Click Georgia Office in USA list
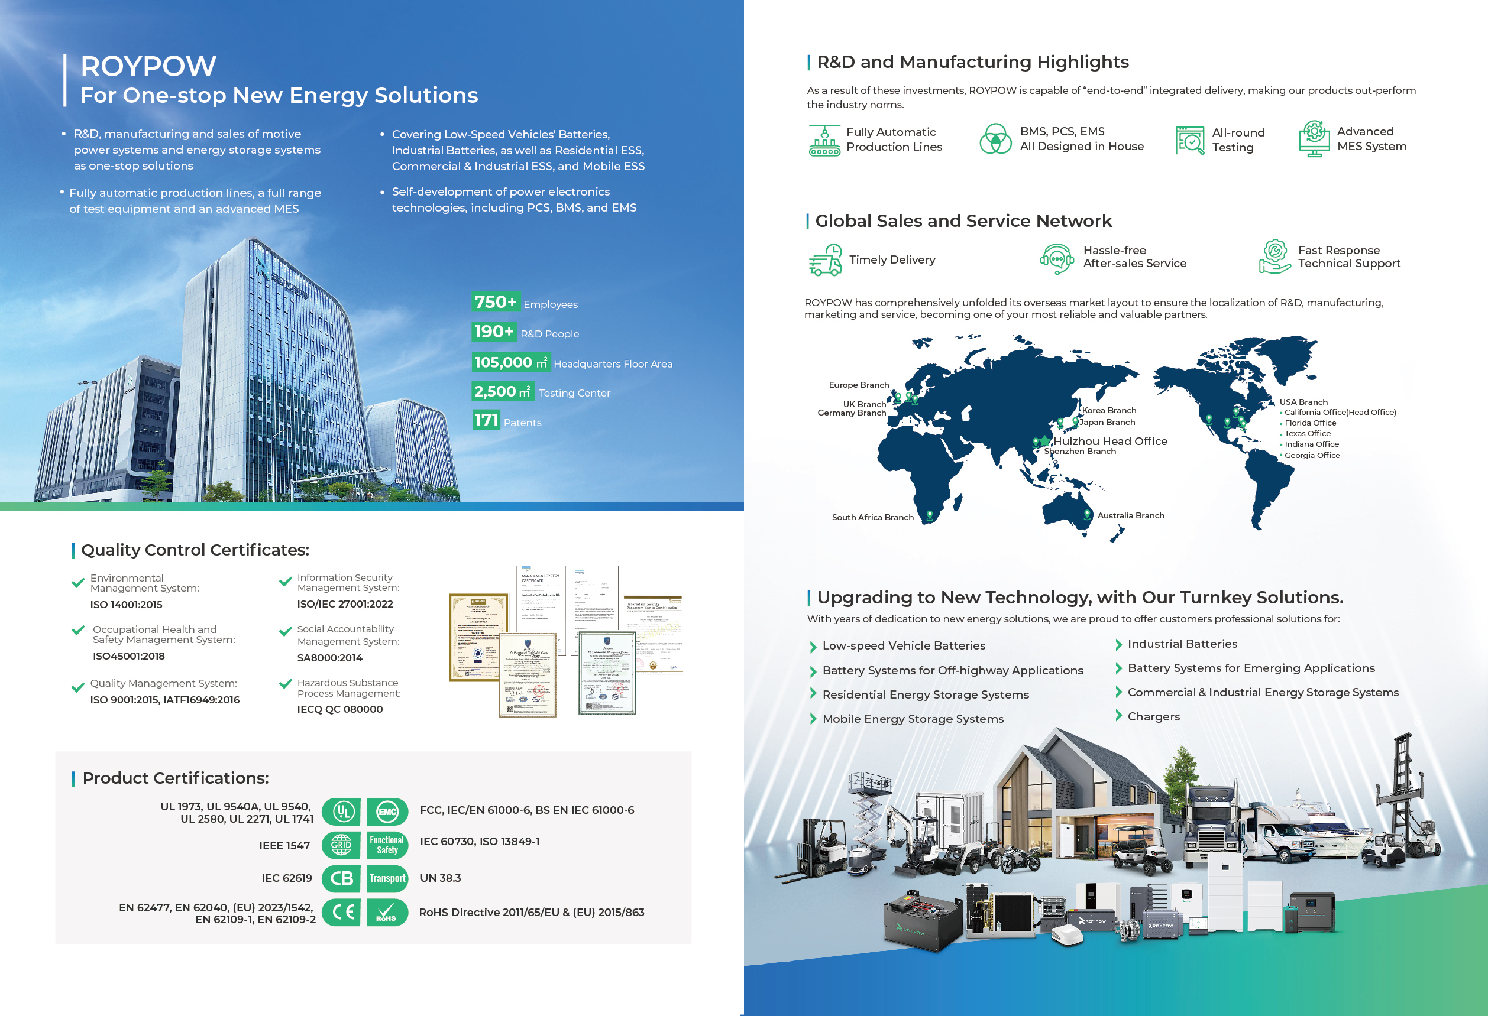This screenshot has height=1016, width=1488. coord(1312,456)
